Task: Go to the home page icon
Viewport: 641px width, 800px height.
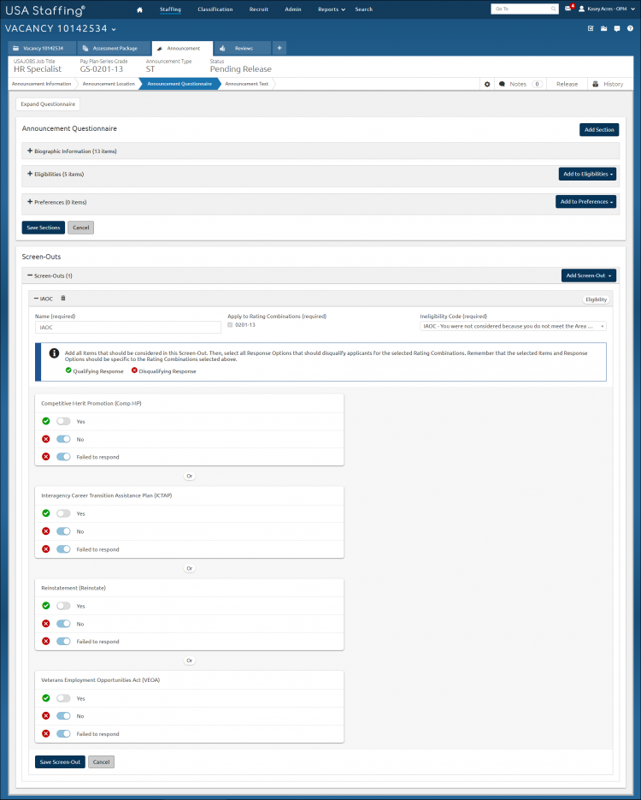Action: pyautogui.click(x=139, y=9)
